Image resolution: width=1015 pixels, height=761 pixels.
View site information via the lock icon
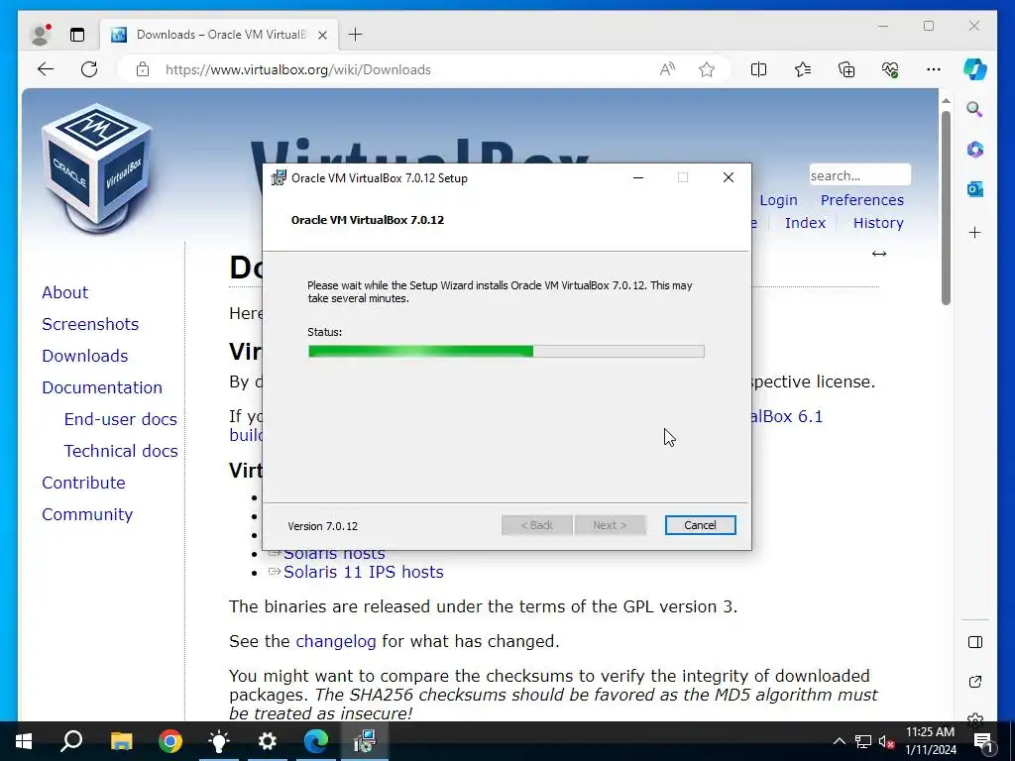143,69
